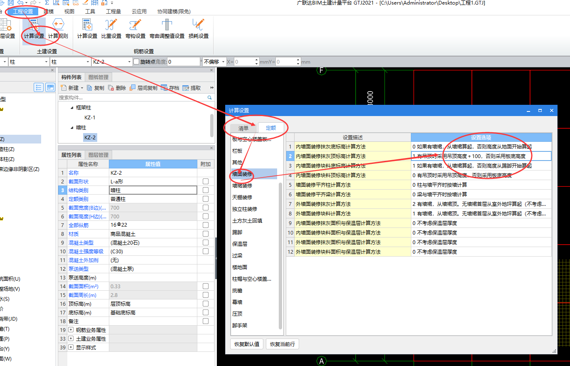Click 存档 in component list toolbar
This screenshot has width=570, height=366.
click(x=170, y=88)
